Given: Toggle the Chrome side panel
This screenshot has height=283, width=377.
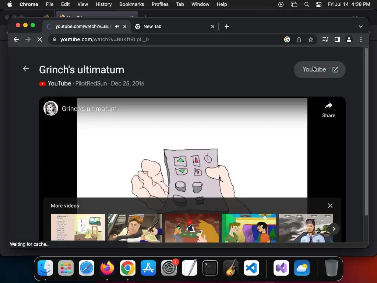Looking at the screenshot, I should coord(337,39).
